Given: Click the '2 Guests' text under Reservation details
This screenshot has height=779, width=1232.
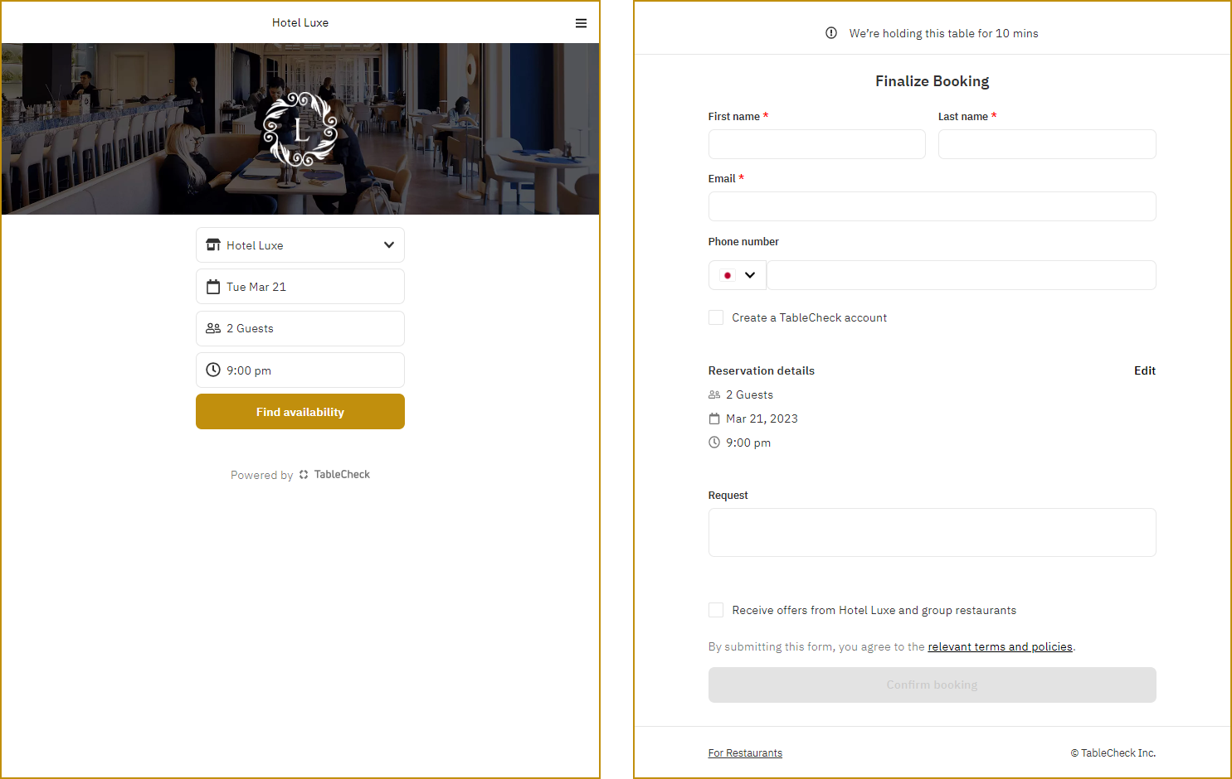Looking at the screenshot, I should point(749,394).
